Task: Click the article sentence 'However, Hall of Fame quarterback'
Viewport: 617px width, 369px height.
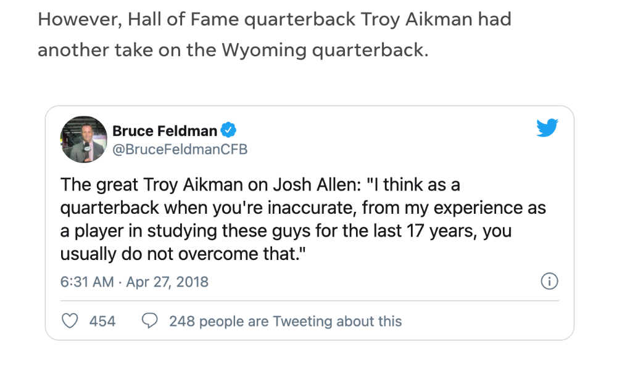Action: (275, 19)
